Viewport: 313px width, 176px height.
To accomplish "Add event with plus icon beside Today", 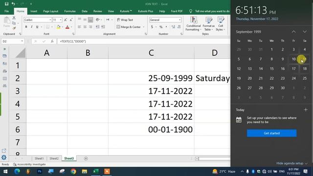I will [x=306, y=110].
